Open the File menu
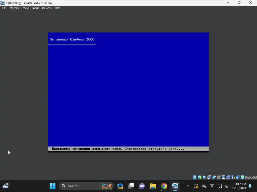The height and width of the screenshot is (192, 257). click(4, 8)
